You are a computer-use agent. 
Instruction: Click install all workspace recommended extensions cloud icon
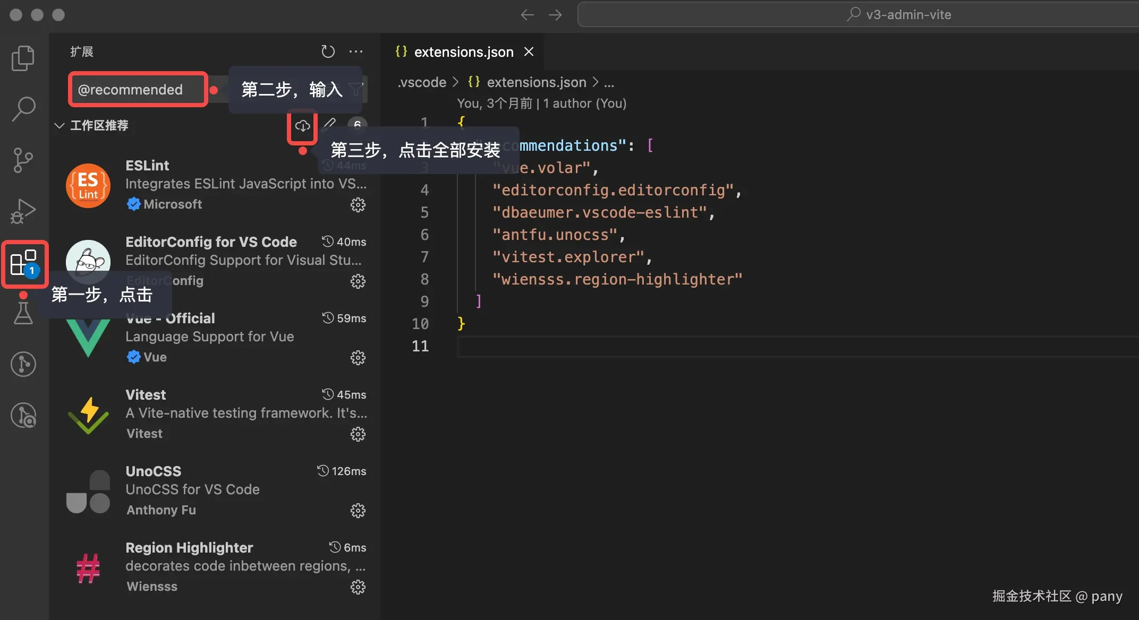pos(302,126)
